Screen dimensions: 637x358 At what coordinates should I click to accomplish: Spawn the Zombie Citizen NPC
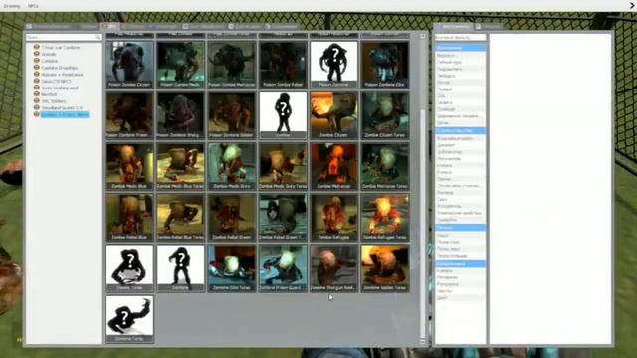click(x=334, y=115)
